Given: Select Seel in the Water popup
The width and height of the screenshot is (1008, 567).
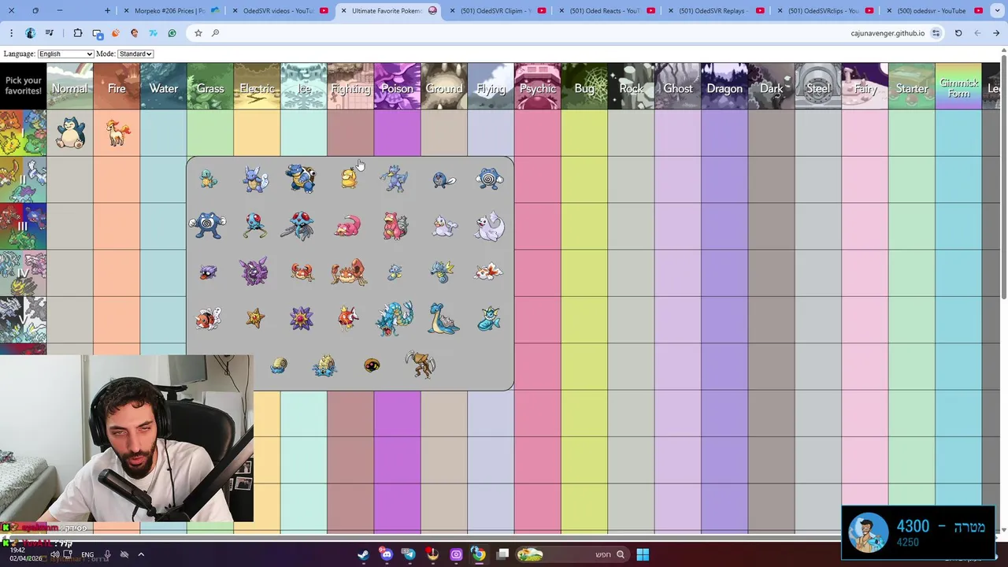Looking at the screenshot, I should click(444, 227).
